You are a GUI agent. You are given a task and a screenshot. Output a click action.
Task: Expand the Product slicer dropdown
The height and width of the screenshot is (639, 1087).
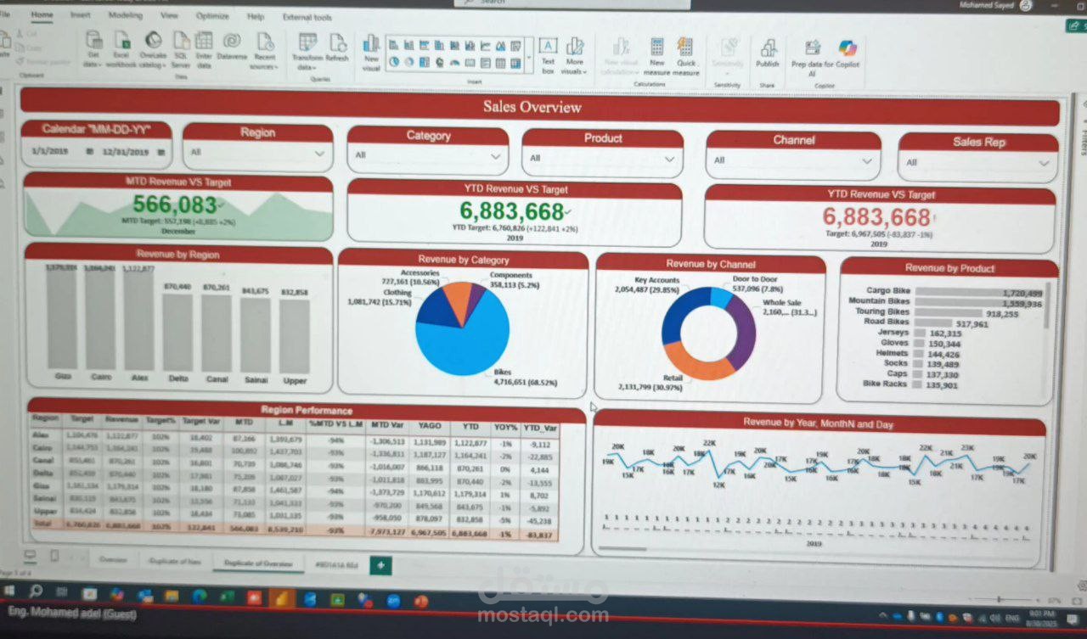click(670, 159)
